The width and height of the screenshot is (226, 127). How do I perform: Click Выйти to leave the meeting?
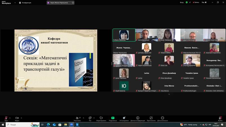(220, 118)
